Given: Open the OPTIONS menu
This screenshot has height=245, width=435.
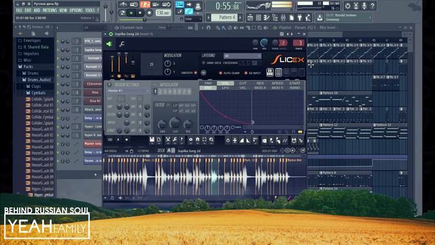Looking at the screenshot, I should 76,11.
